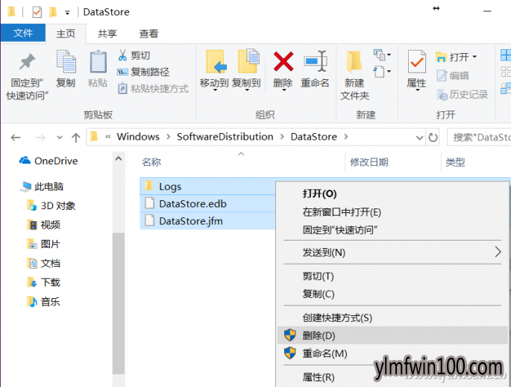This screenshot has height=387, width=511.
Task: Expand the 打开 dropdown arrow in ribbon
Action: (474, 57)
